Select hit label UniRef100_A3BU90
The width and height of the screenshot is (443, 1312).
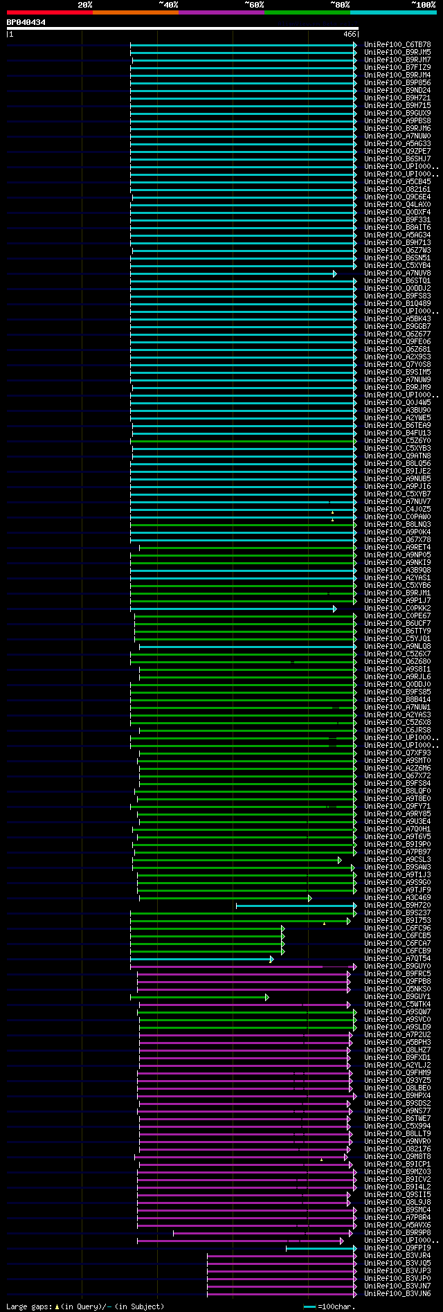tap(397, 410)
